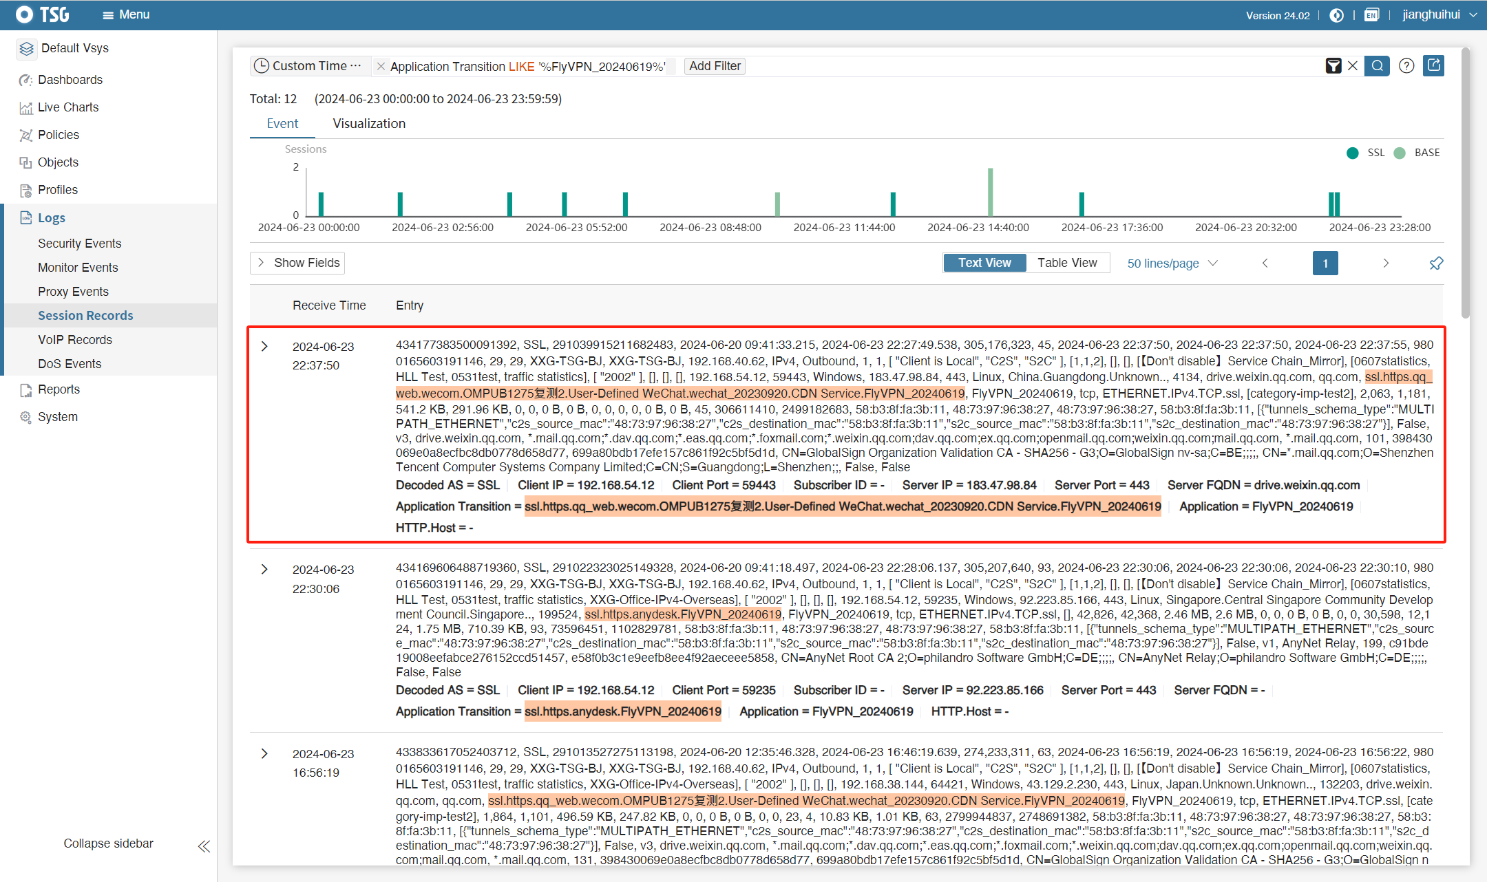The width and height of the screenshot is (1487, 882).
Task: Clear filters with the X icon
Action: tap(1353, 66)
